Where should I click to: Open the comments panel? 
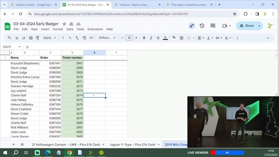213,26
